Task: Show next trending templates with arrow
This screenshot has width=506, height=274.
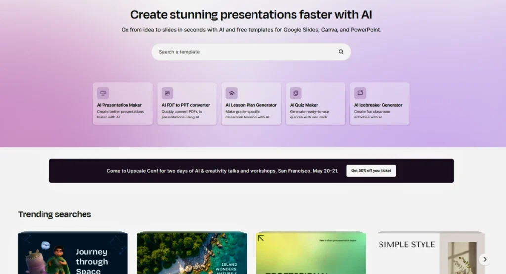Action: (x=485, y=259)
